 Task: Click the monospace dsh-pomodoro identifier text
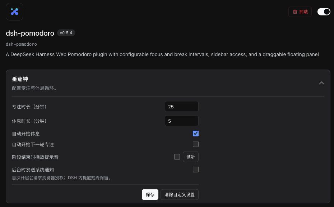[x=21, y=44]
